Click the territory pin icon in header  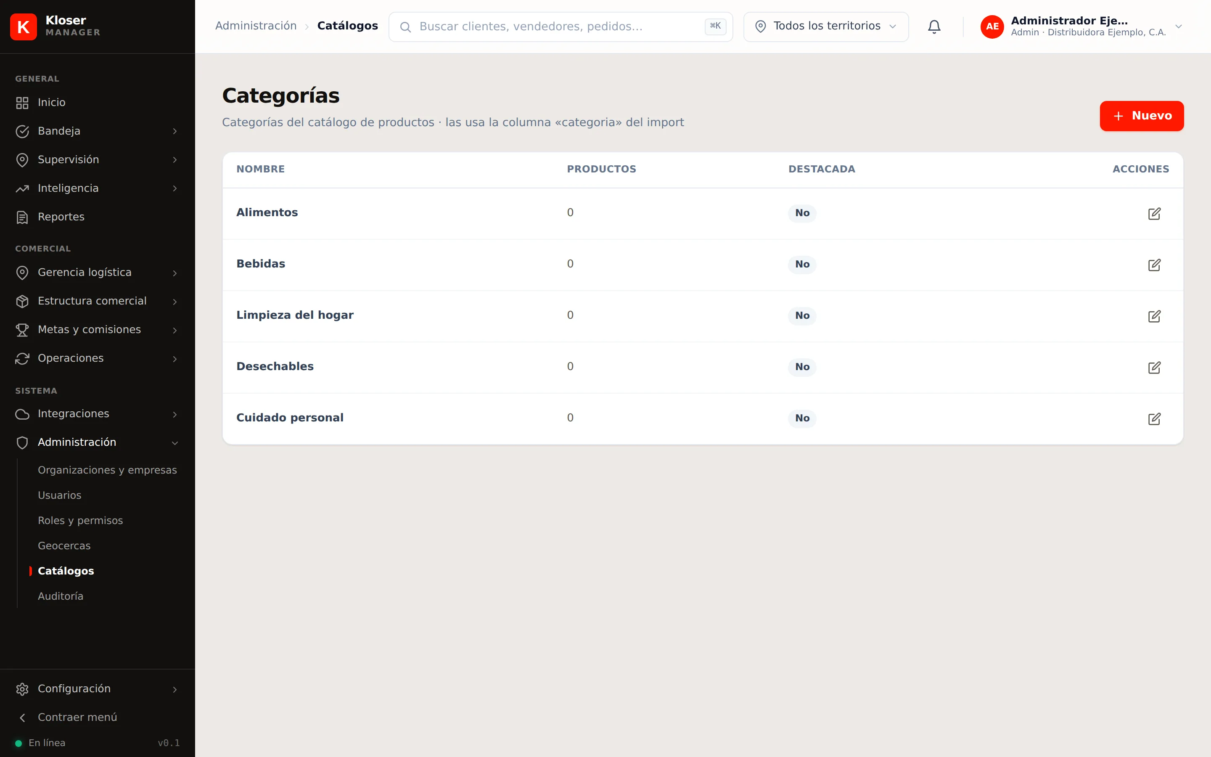pyautogui.click(x=760, y=26)
